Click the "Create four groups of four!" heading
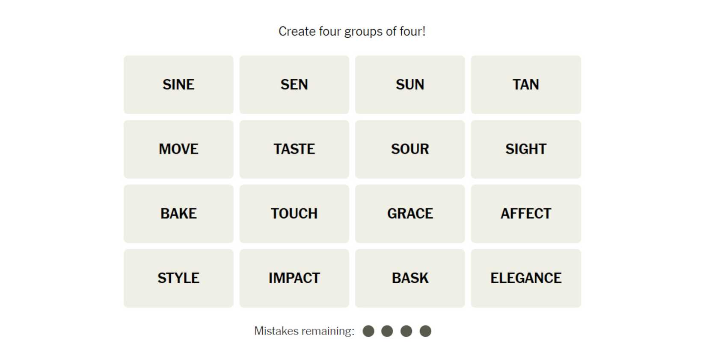Viewport: 706px width, 353px height. (352, 31)
